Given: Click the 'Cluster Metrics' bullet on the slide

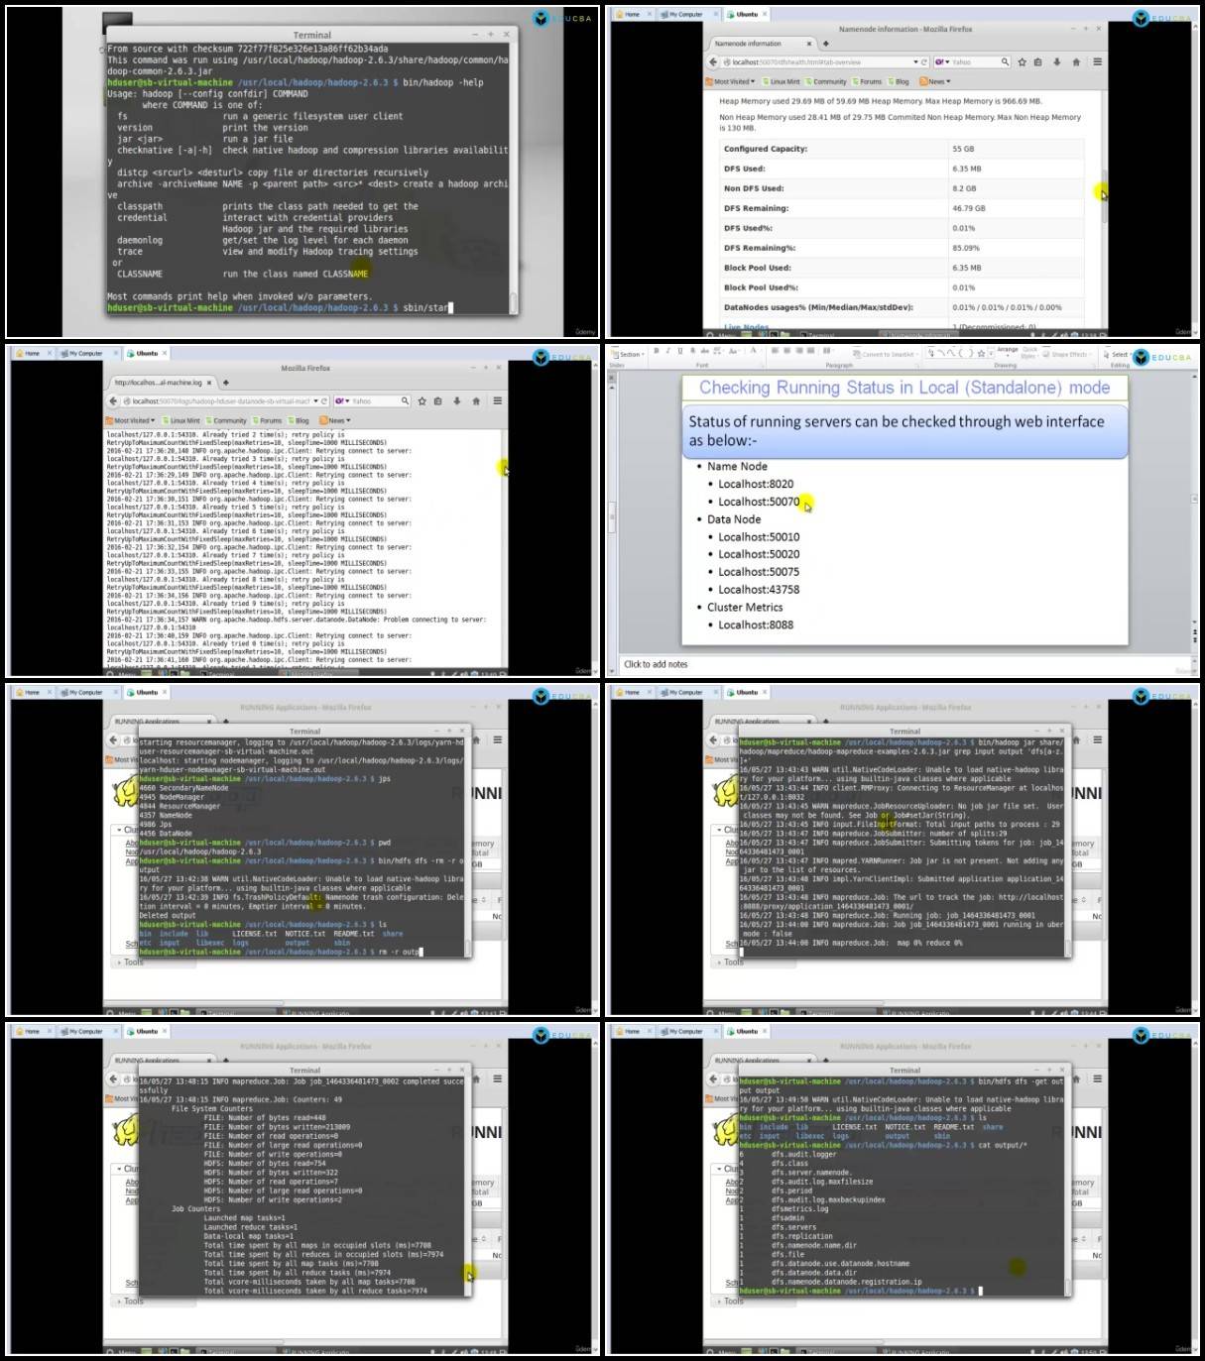Looking at the screenshot, I should point(745,607).
